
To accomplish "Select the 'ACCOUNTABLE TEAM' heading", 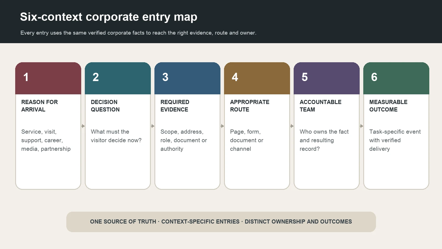I will [320, 106].
